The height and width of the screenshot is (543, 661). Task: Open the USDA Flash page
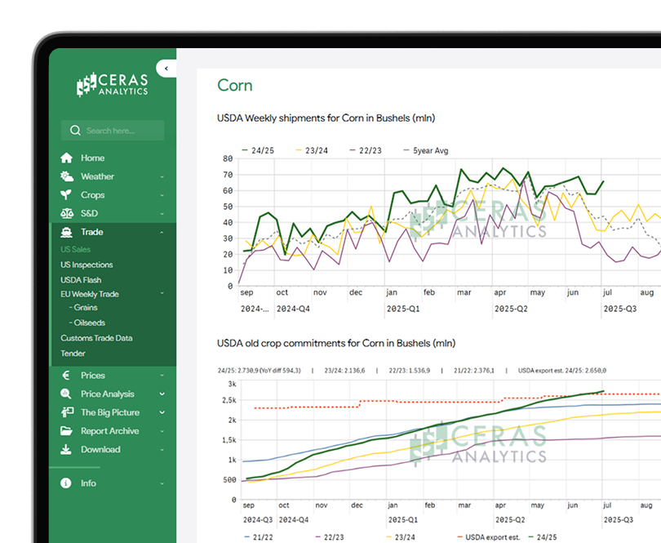coord(81,280)
